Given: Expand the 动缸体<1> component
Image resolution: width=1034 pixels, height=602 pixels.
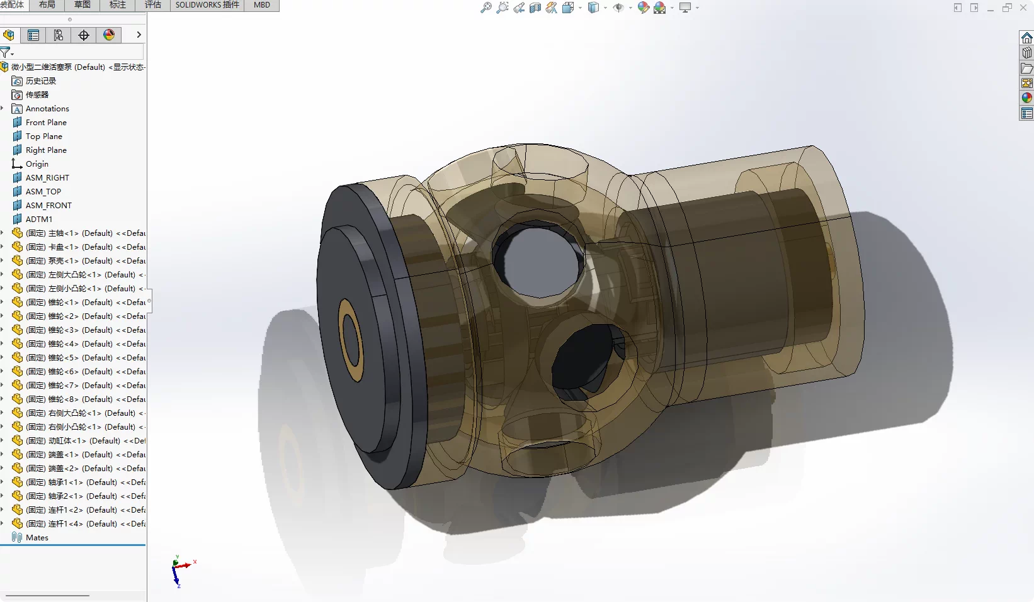Looking at the screenshot, I should coord(3,441).
